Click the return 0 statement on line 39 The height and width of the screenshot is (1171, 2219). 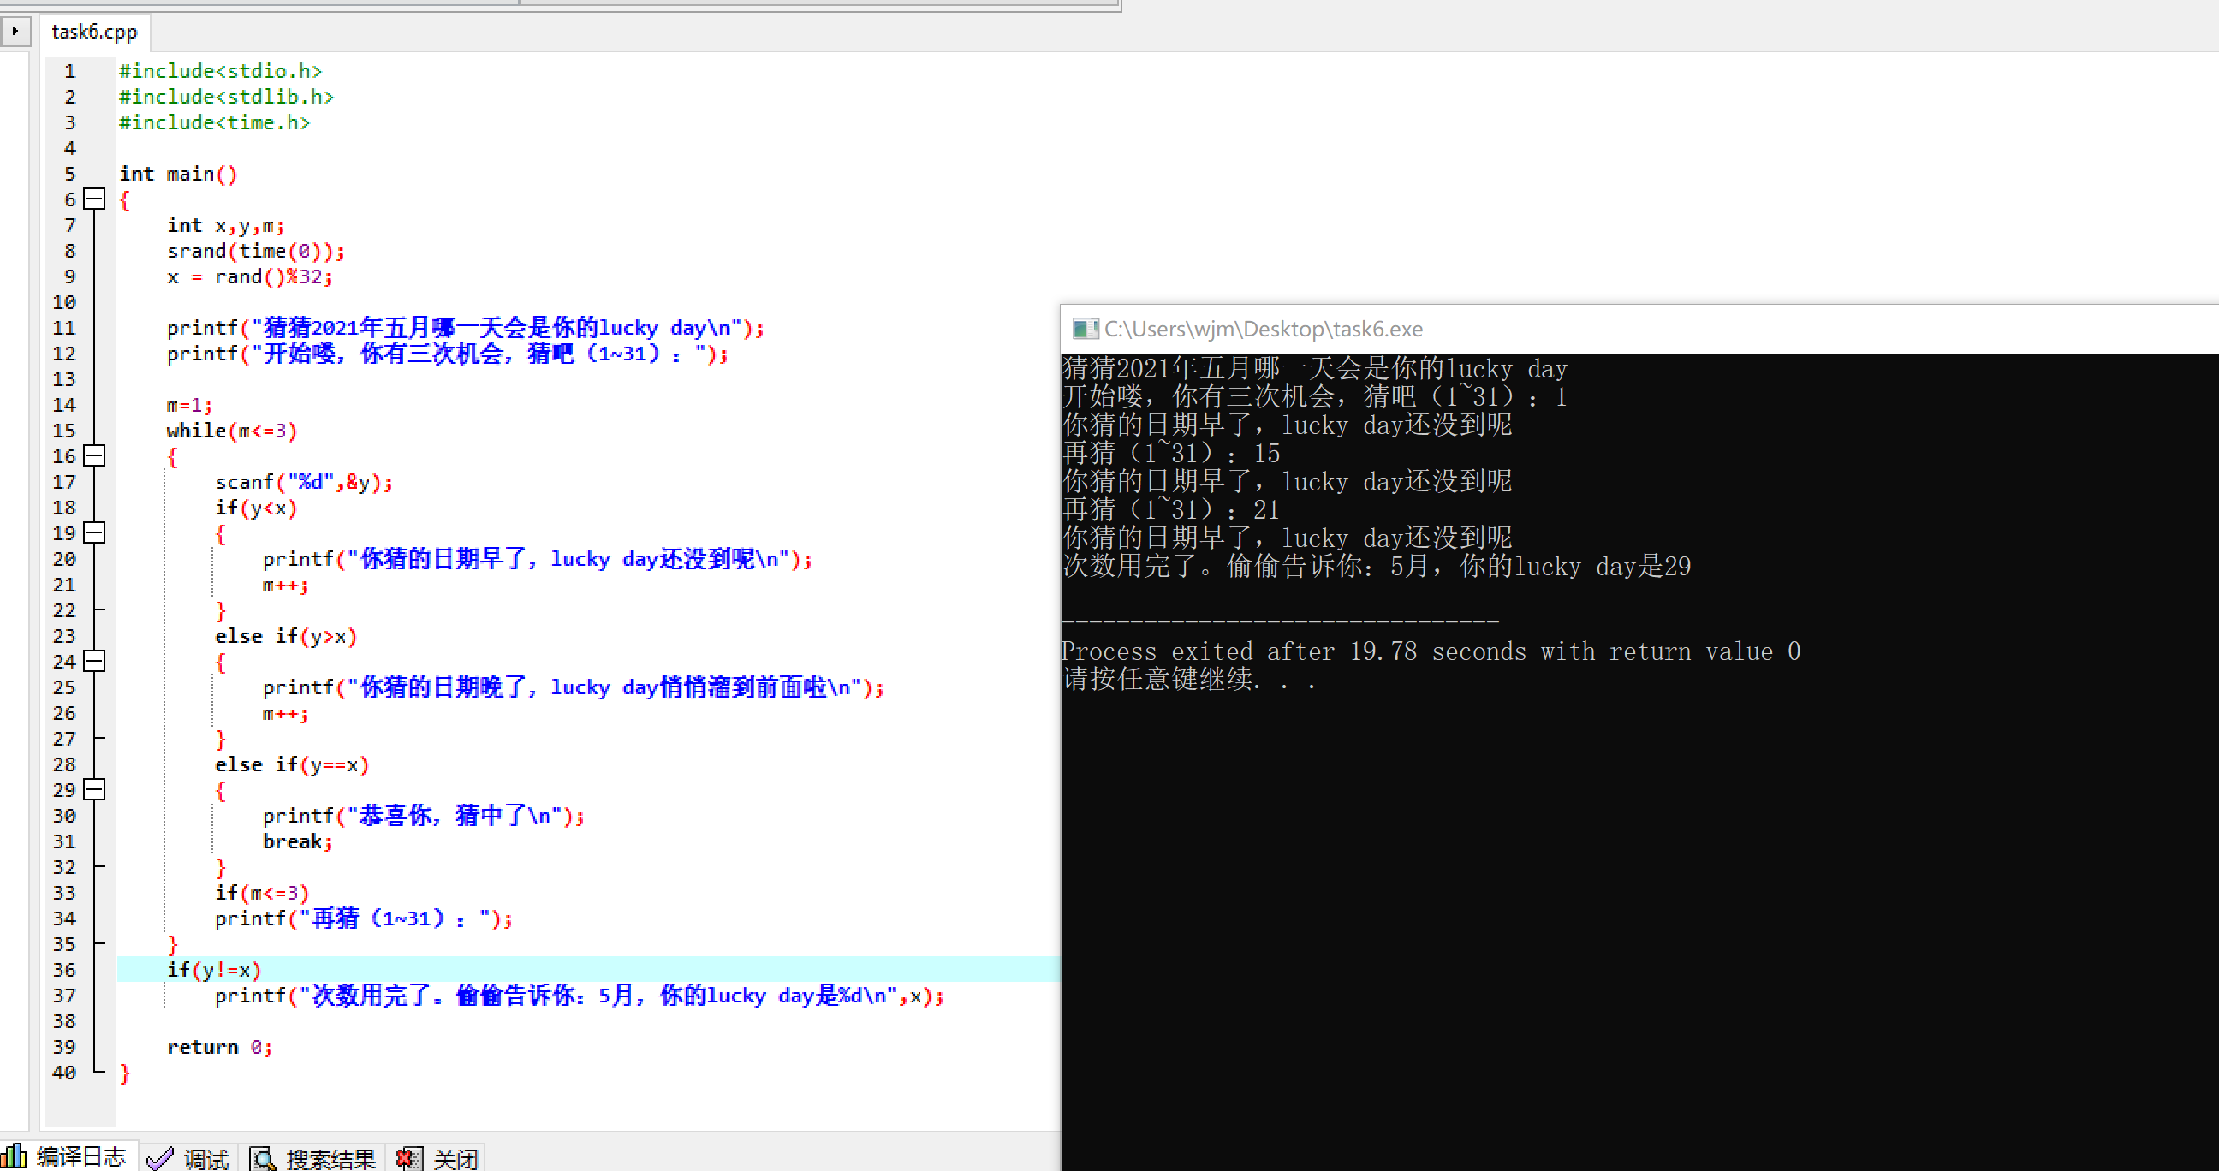point(219,1048)
